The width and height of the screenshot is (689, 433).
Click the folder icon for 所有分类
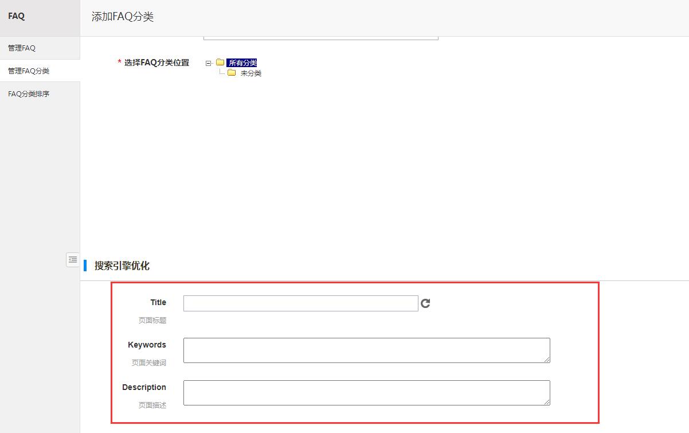[x=220, y=63]
